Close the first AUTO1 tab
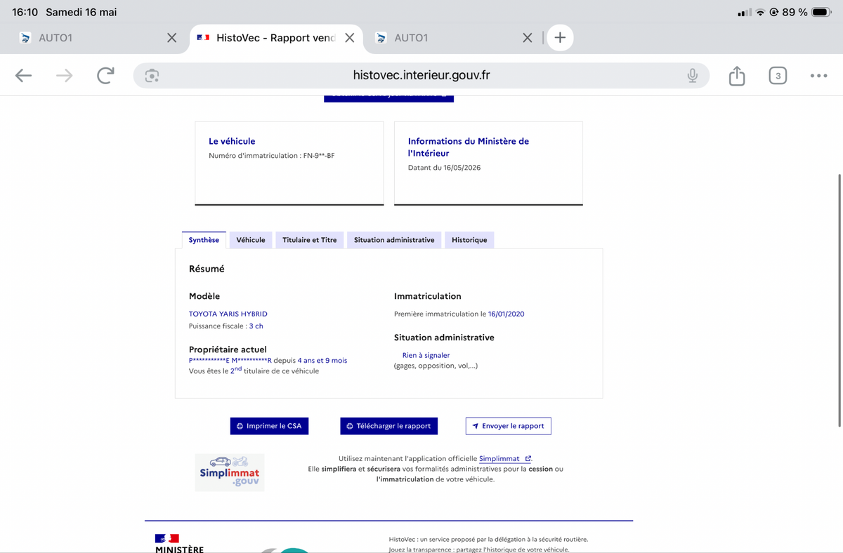 click(171, 38)
